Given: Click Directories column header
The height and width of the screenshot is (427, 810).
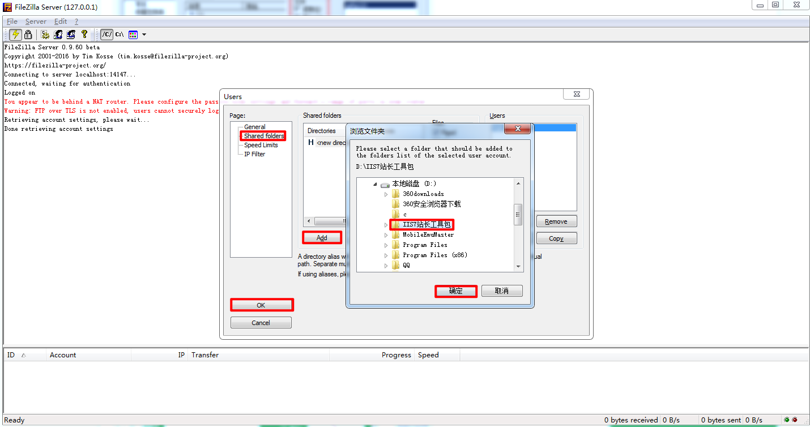Looking at the screenshot, I should (322, 131).
